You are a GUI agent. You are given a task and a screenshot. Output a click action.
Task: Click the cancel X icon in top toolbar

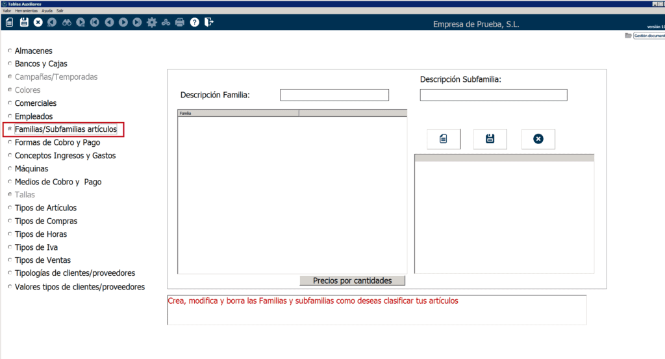click(x=38, y=23)
